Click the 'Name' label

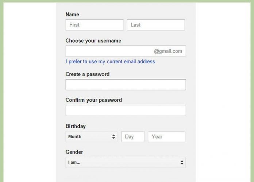pos(72,15)
